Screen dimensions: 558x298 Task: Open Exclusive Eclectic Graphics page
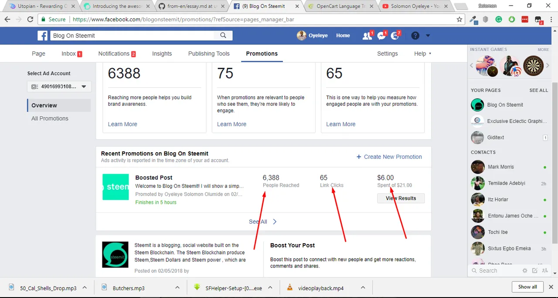click(x=509, y=121)
